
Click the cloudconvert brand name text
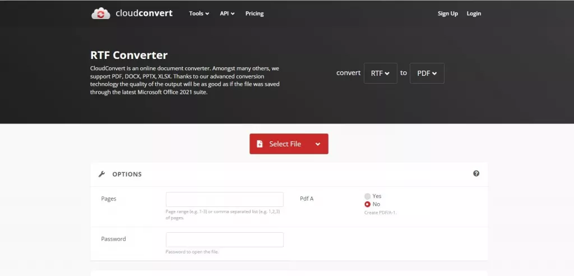(x=144, y=13)
